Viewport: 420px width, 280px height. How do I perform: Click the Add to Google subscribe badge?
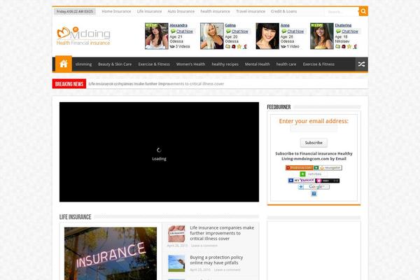[x=314, y=187]
